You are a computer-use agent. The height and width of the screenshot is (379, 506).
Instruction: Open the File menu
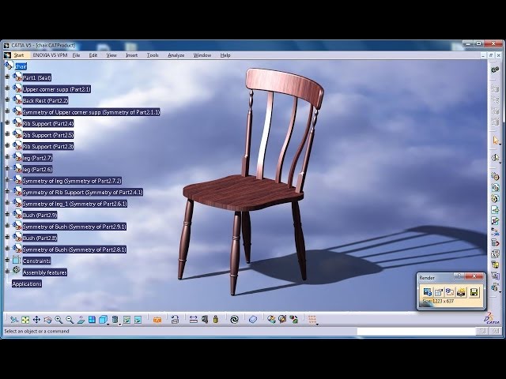pyautogui.click(x=76, y=55)
